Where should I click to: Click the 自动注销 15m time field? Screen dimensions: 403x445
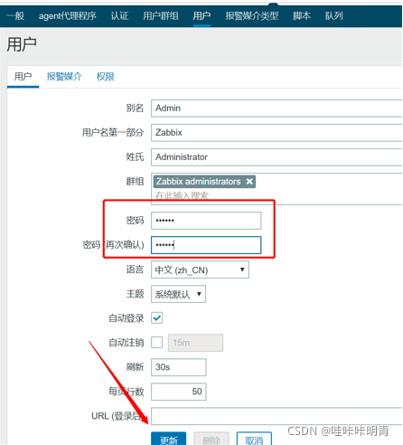[x=195, y=343]
